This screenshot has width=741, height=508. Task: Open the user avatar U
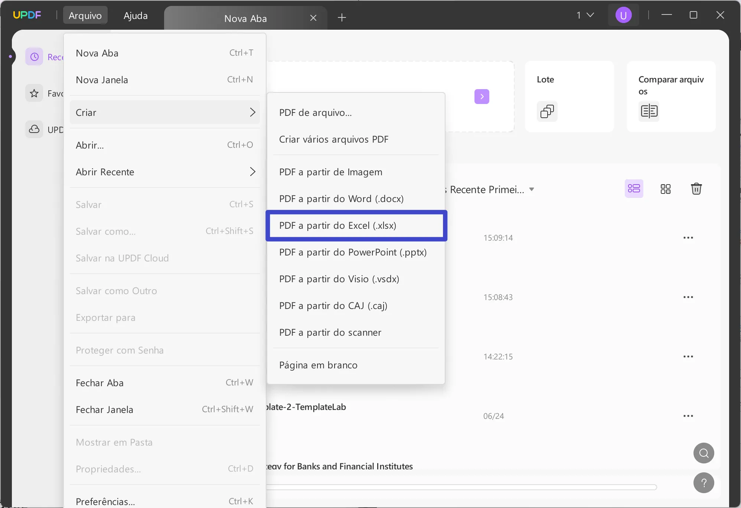click(624, 15)
